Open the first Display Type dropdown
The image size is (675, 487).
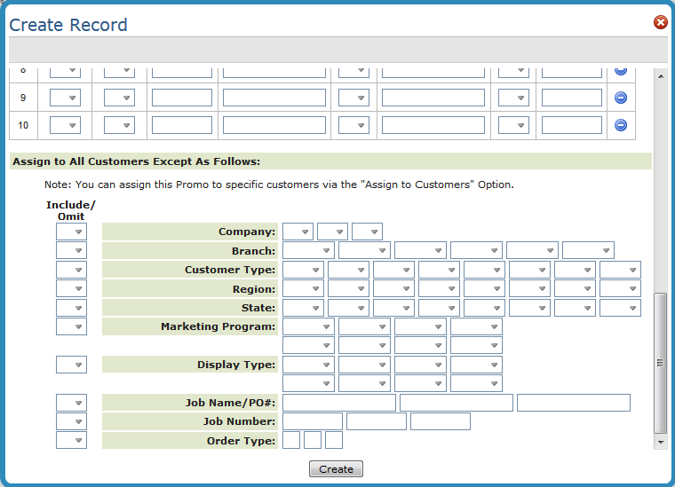(308, 365)
